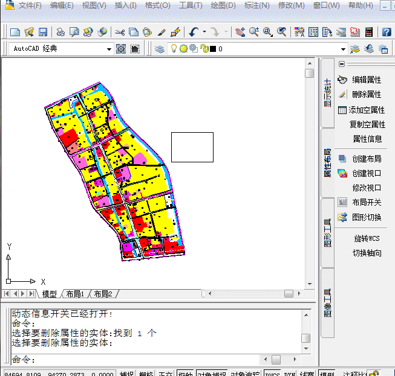This screenshot has width=395, height=376.
Task: Click the Publish icon
Action: 88,32
